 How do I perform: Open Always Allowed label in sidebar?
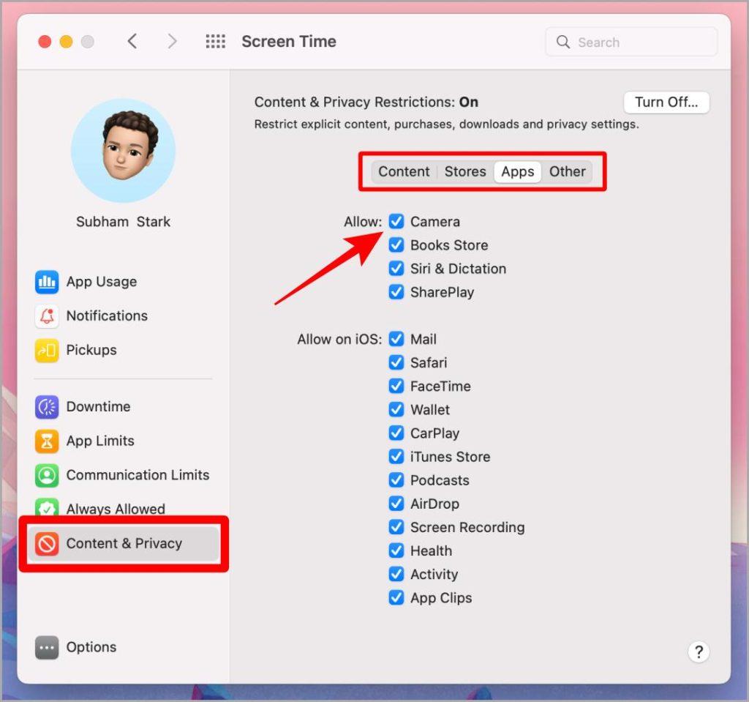[116, 509]
